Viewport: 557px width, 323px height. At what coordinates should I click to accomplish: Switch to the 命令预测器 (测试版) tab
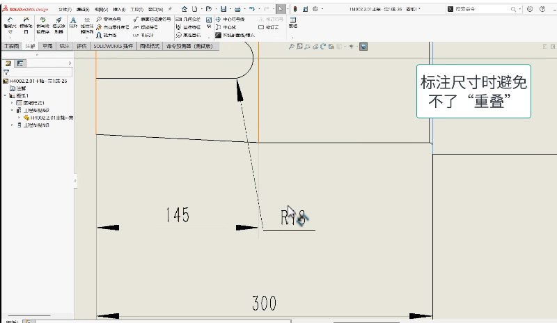[189, 46]
